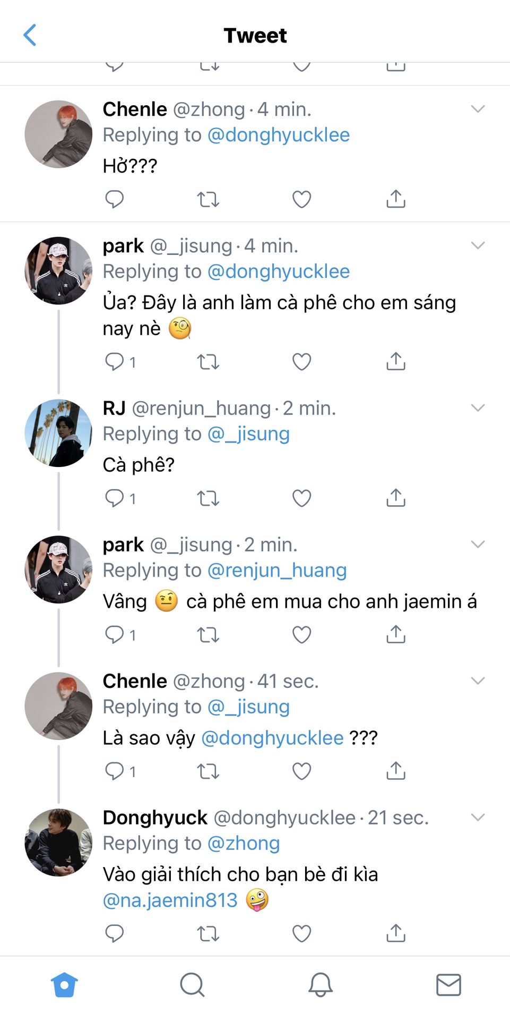This screenshot has width=510, height=1020.
Task: Tap the @na.jaemin813 mention link
Action: pyautogui.click(x=170, y=900)
